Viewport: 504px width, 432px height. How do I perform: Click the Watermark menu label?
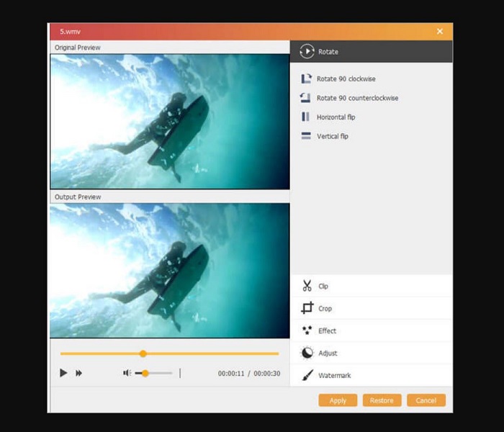[x=334, y=375]
